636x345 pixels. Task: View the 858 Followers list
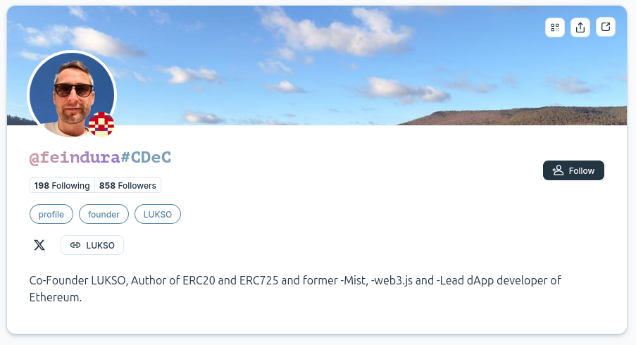tap(127, 186)
